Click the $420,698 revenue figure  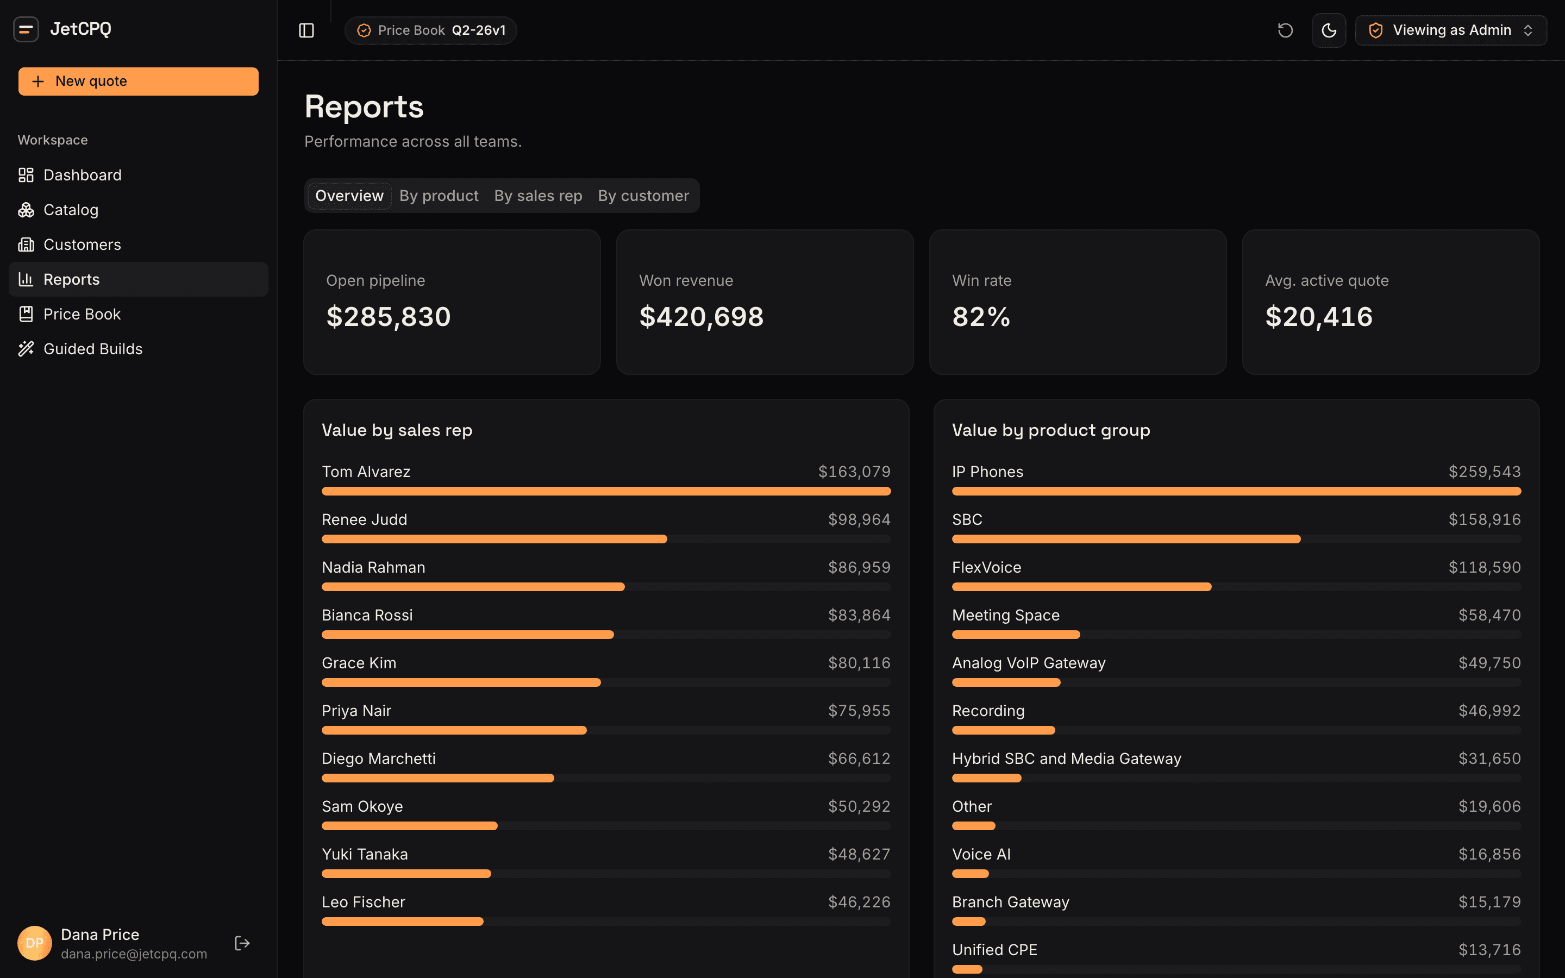pyautogui.click(x=701, y=317)
